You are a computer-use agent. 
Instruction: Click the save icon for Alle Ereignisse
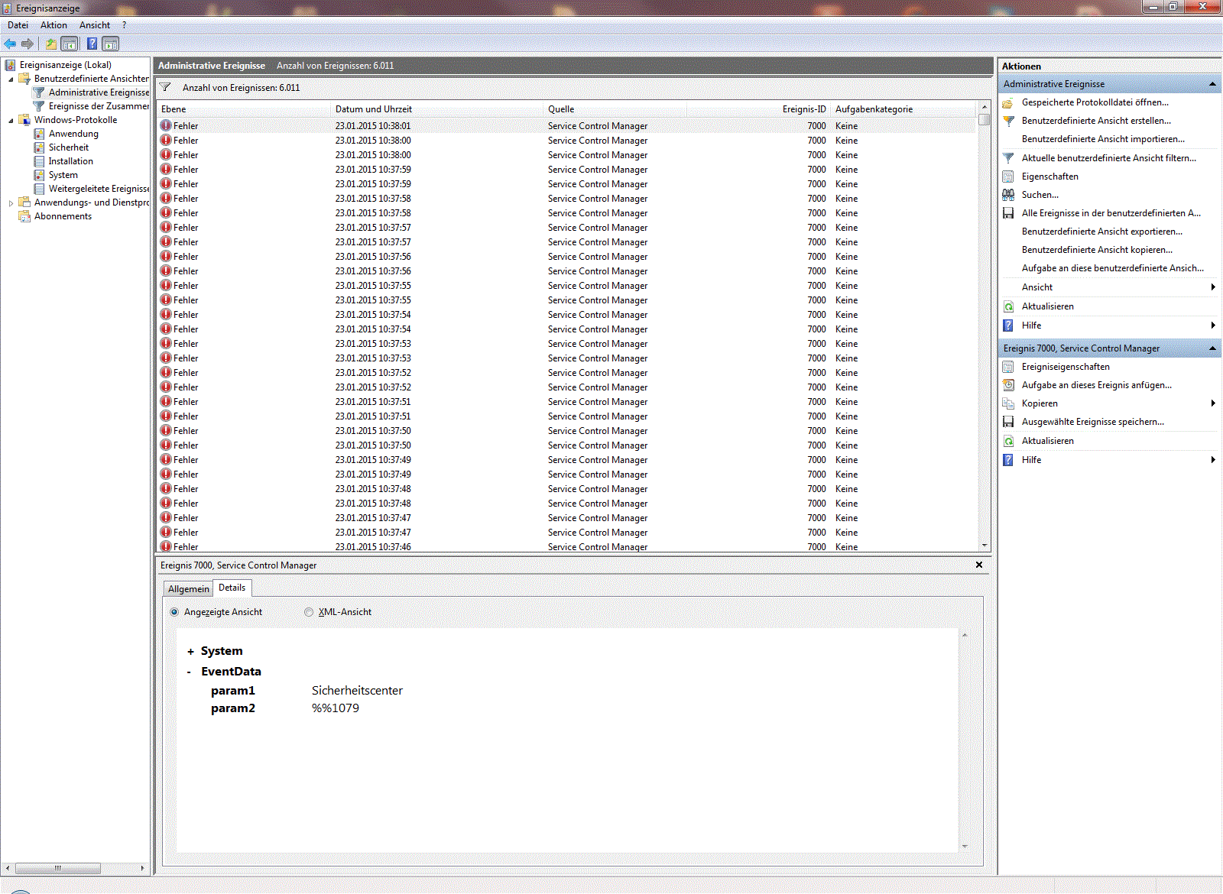point(1008,213)
